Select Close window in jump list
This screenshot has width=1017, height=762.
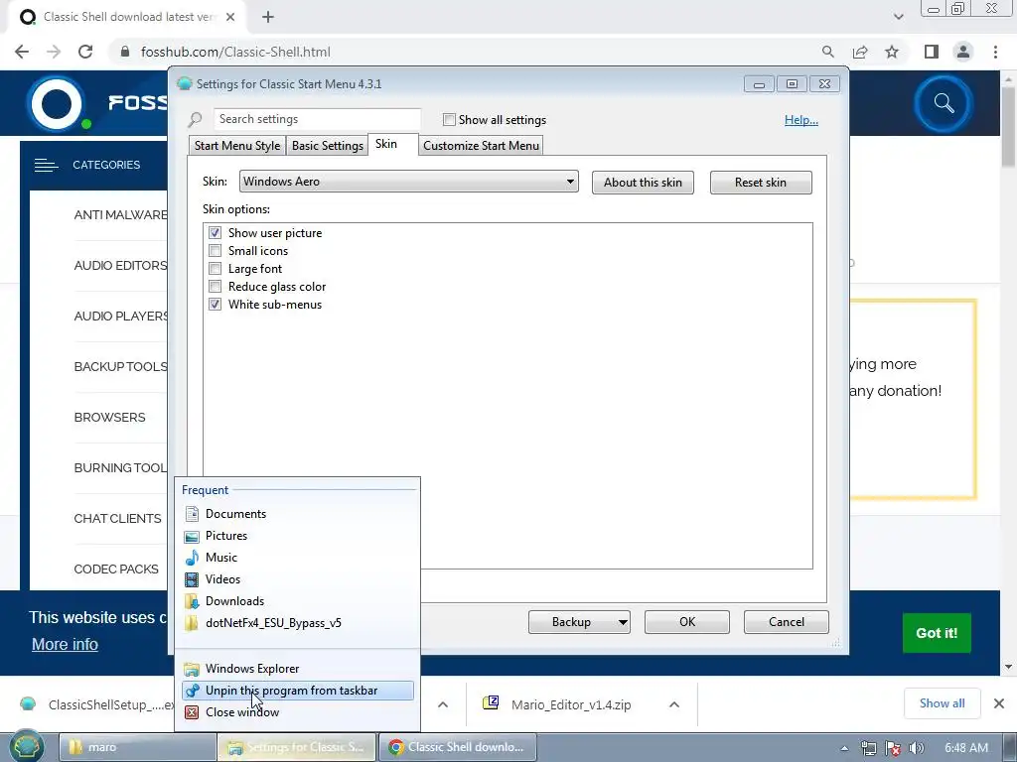(x=298, y=712)
